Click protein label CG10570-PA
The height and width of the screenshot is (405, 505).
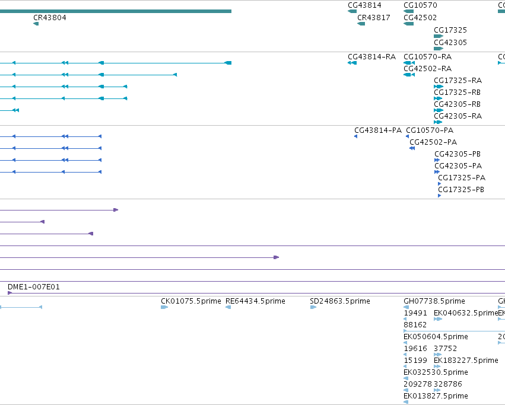click(x=430, y=130)
